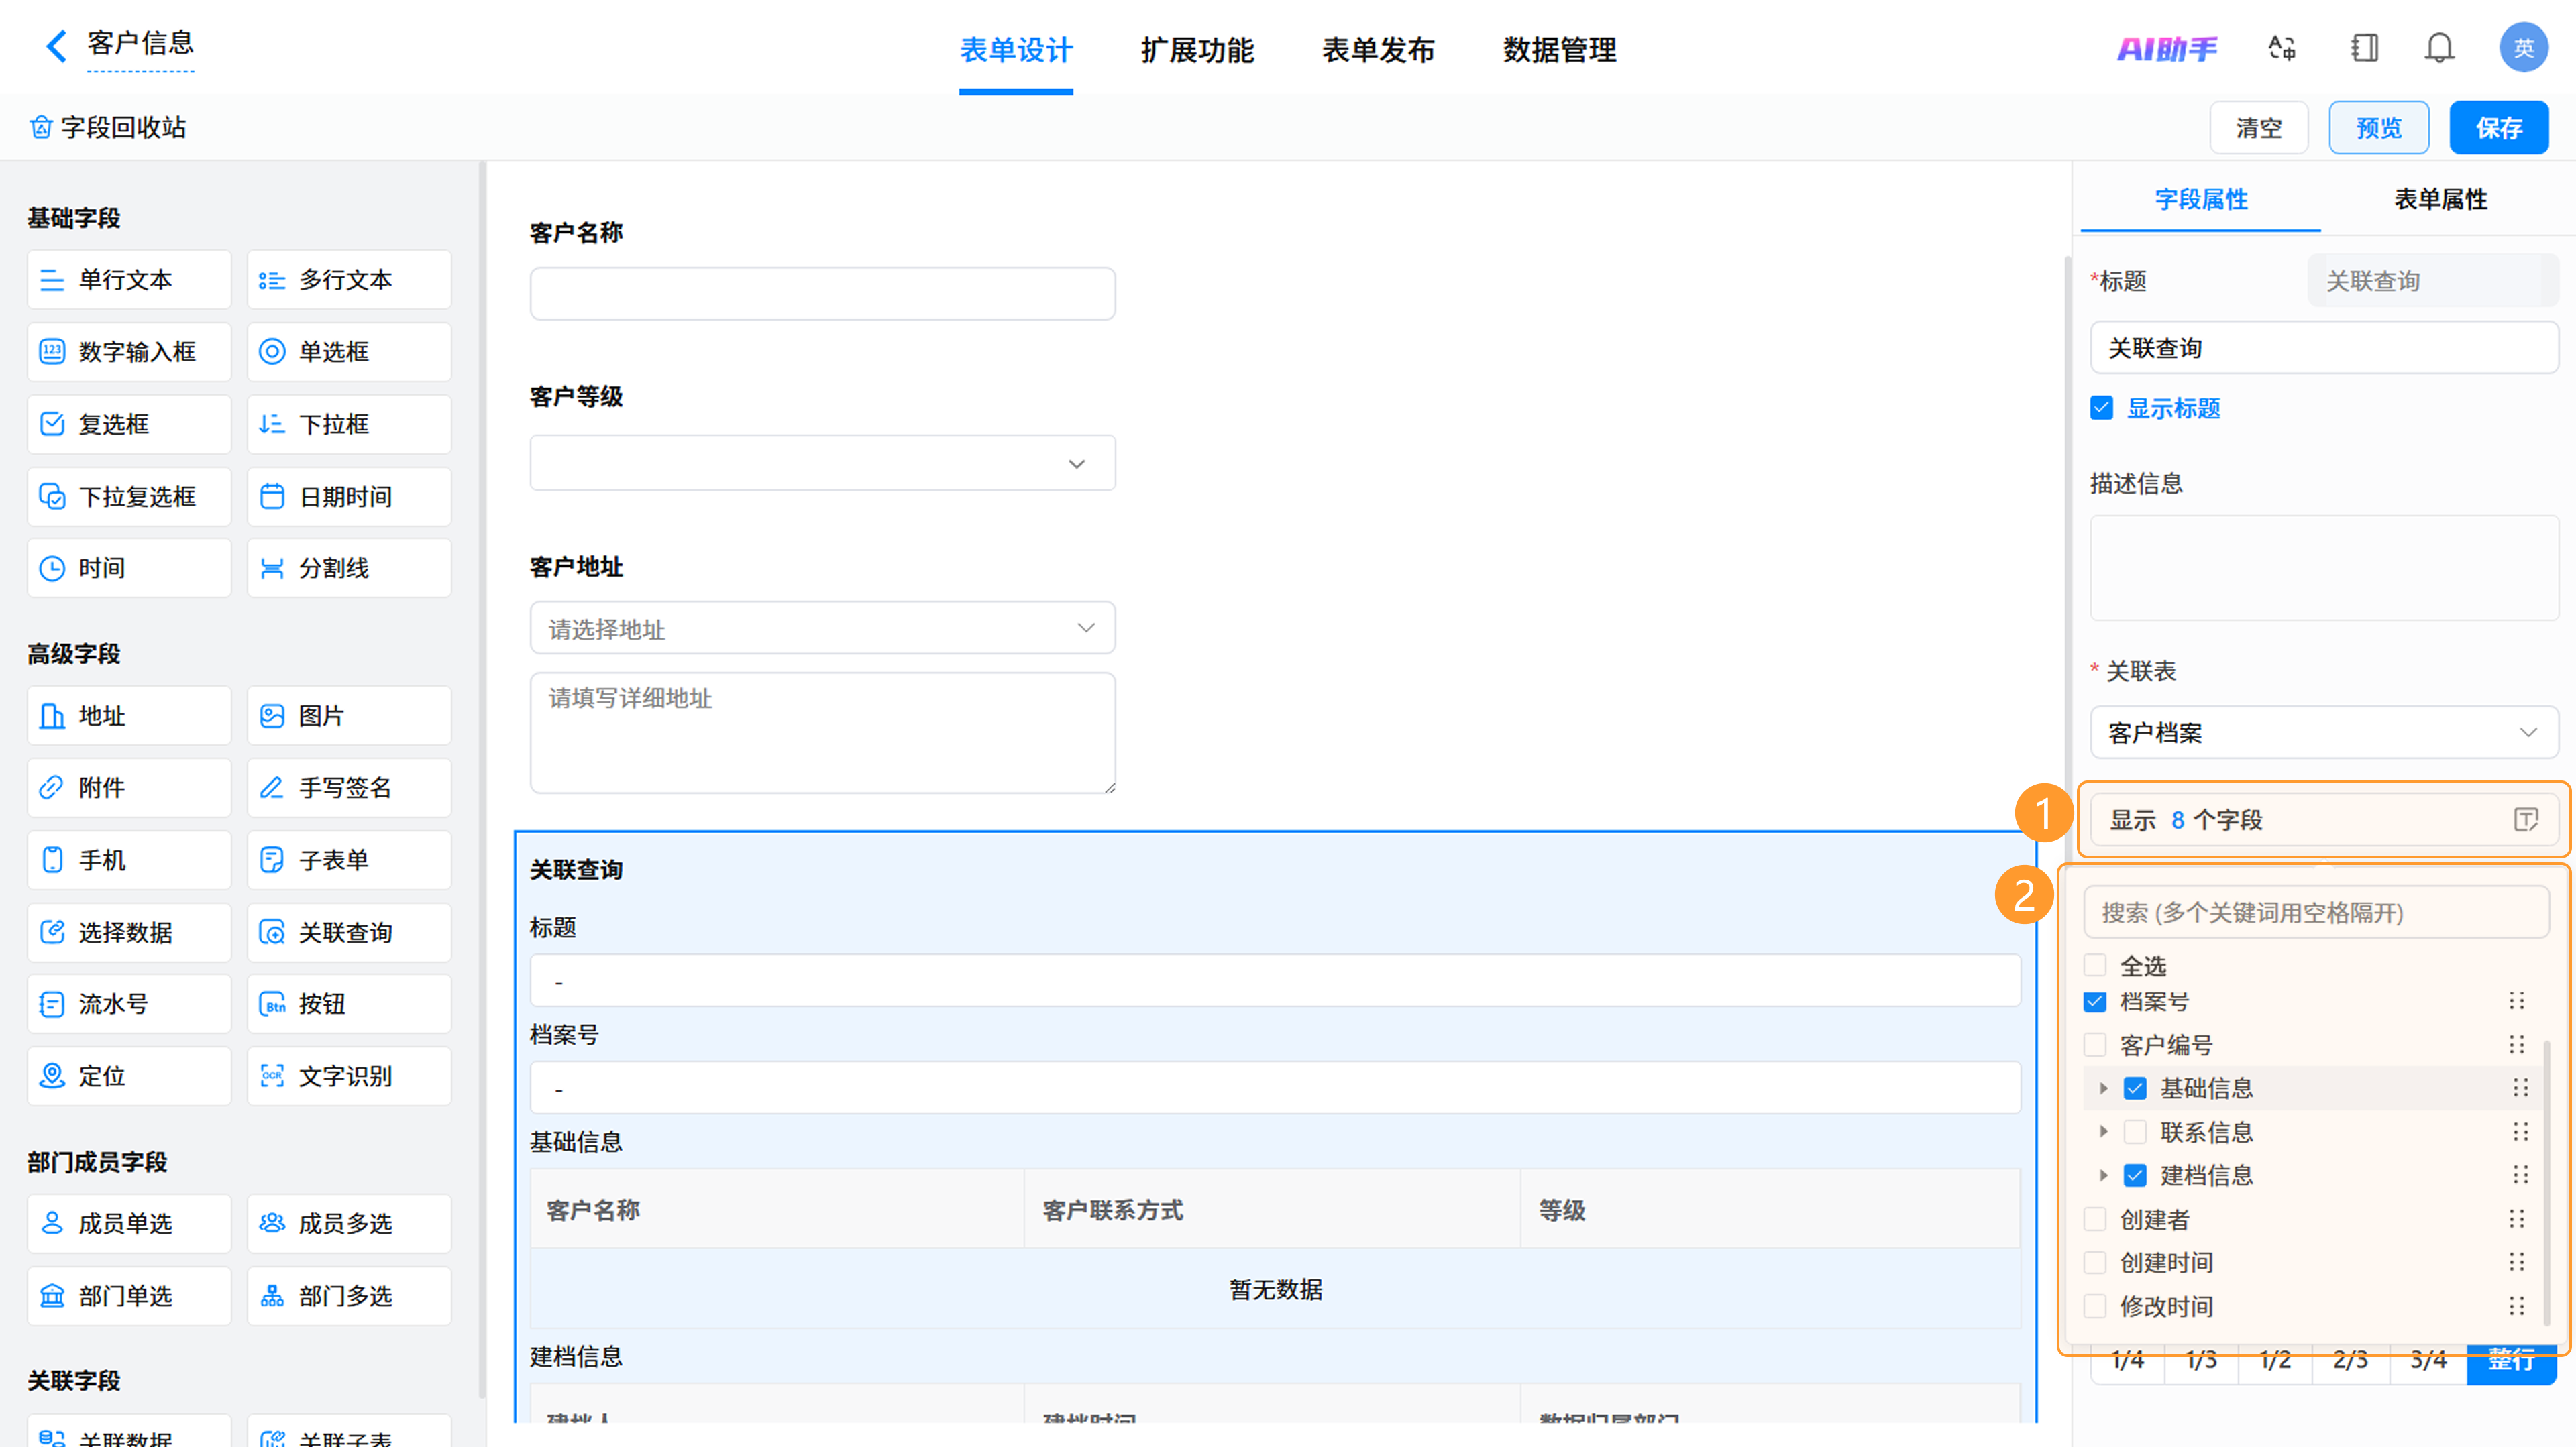Click the 客户名称 input field

point(822,294)
